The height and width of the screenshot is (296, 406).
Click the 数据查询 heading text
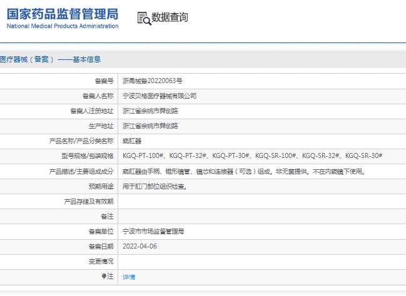pyautogui.click(x=170, y=17)
